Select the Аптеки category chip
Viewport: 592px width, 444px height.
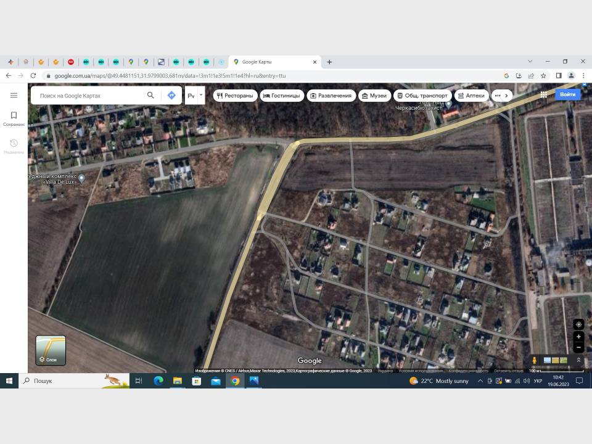472,96
